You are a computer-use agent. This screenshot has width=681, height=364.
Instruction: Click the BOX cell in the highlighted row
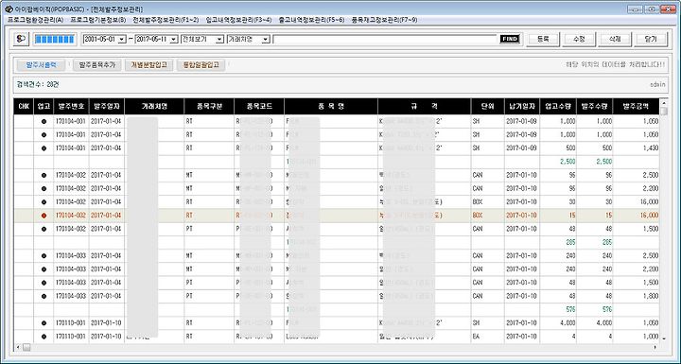point(487,216)
